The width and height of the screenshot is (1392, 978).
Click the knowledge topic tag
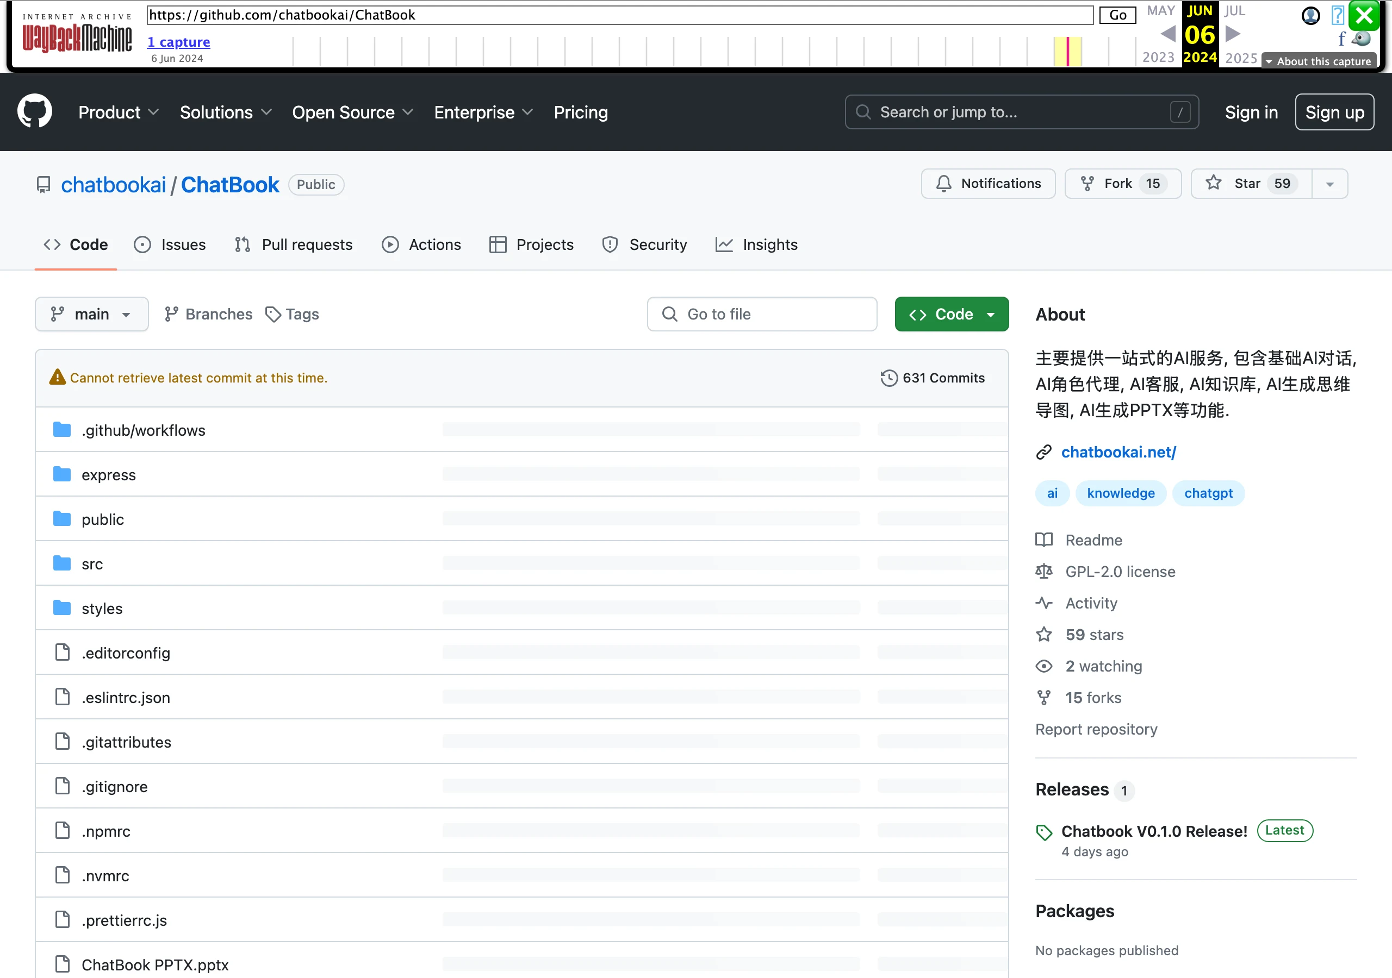pos(1120,493)
